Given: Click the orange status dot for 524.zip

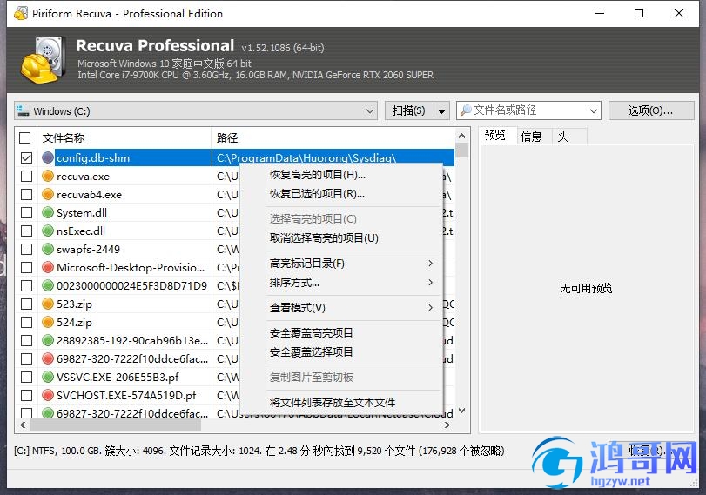Looking at the screenshot, I should pyautogui.click(x=48, y=322).
